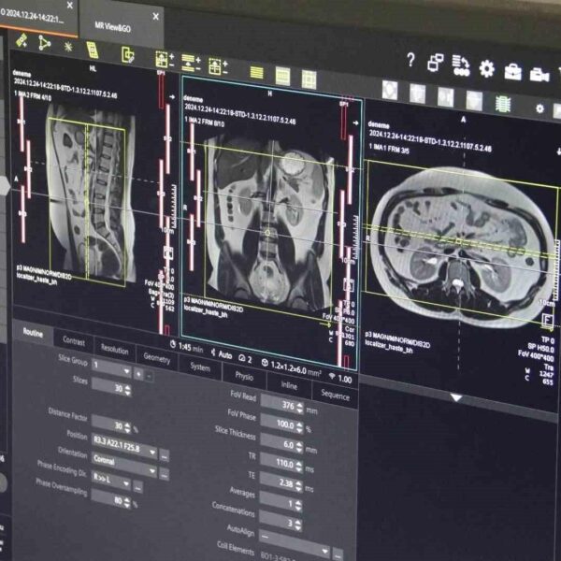Click the white down-arrow below axial segment
This screenshot has height=561, width=561.
455,397
